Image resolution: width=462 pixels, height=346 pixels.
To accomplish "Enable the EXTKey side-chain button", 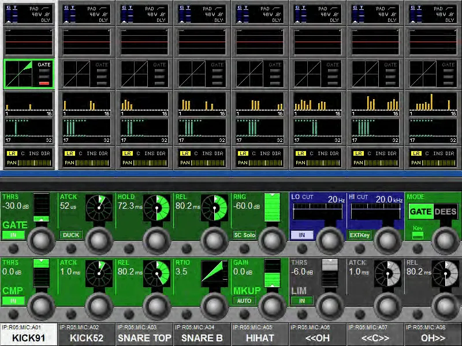I will pos(360,235).
